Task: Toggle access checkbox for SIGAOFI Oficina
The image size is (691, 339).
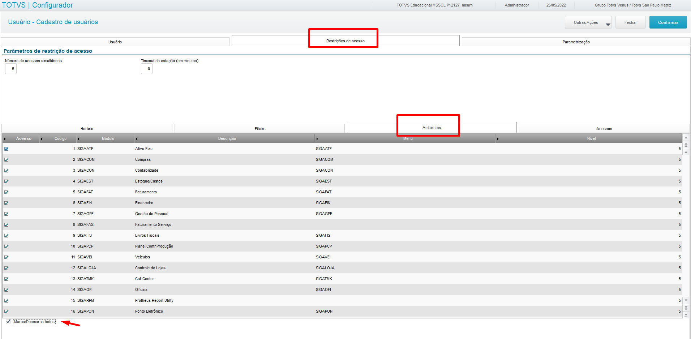Action: 6,290
